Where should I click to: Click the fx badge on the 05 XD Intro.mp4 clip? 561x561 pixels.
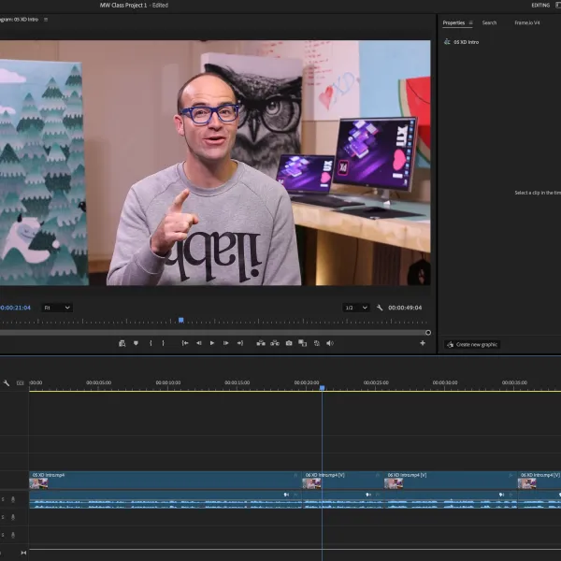click(295, 475)
